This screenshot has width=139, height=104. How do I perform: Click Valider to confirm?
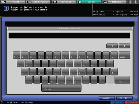124,98
